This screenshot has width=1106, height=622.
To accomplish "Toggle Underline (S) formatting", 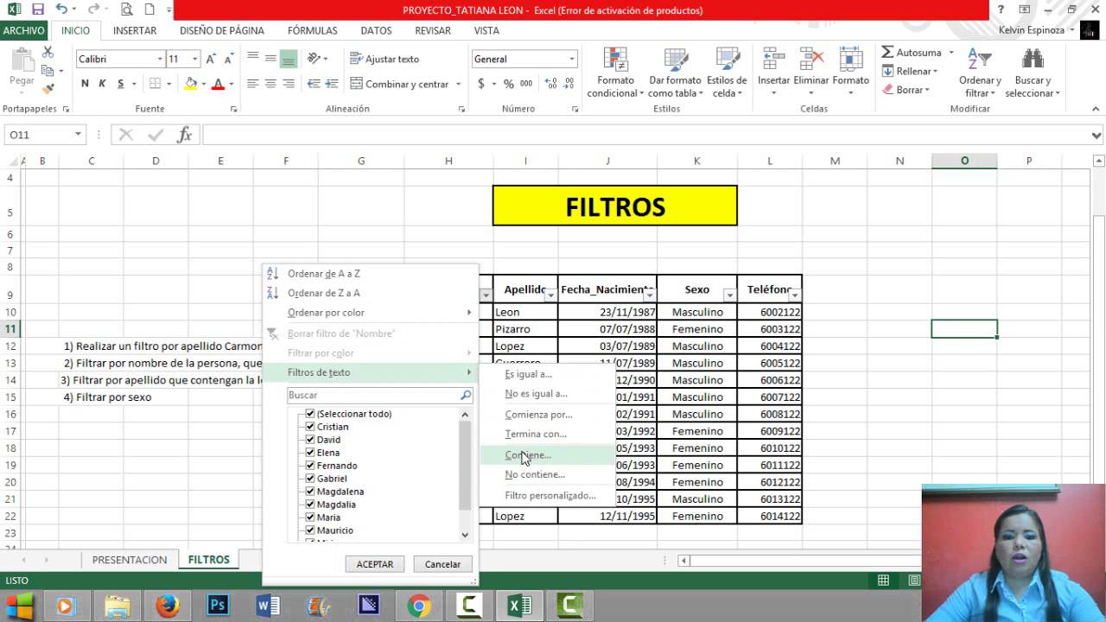I will tap(121, 84).
